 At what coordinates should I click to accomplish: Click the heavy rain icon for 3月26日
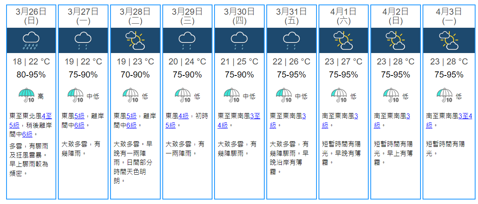(x=31, y=40)
